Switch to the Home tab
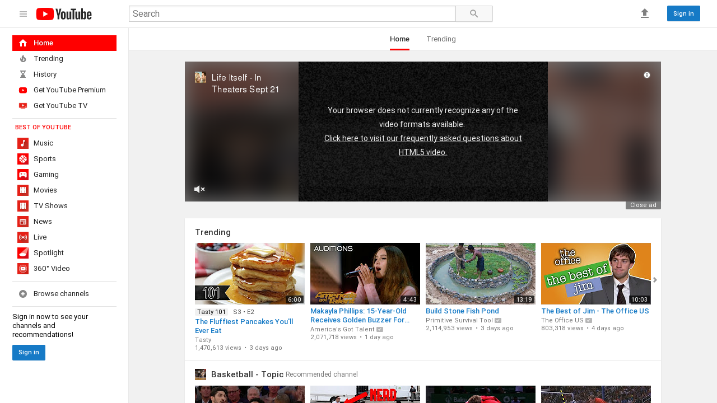 point(399,39)
